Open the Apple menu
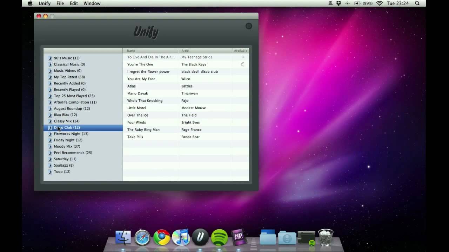 point(30,3)
